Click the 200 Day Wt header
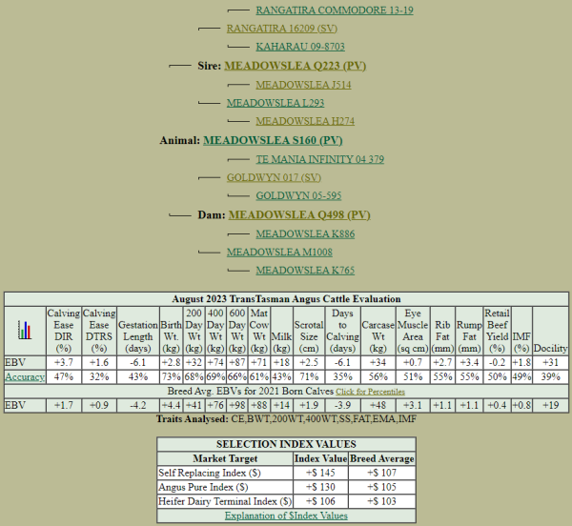The image size is (572, 526). click(194, 331)
